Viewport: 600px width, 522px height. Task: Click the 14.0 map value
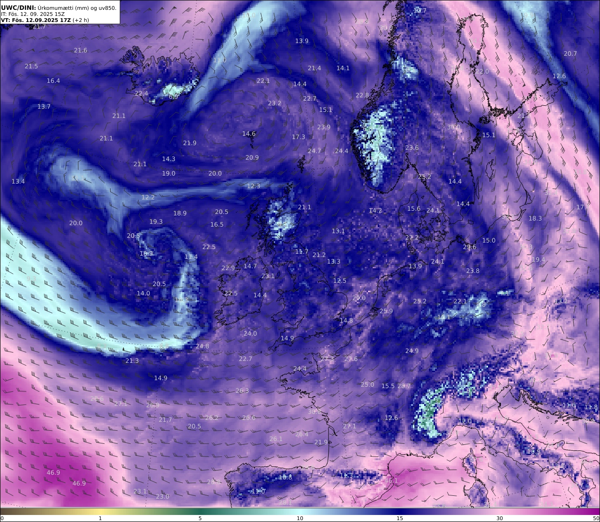coord(143,294)
